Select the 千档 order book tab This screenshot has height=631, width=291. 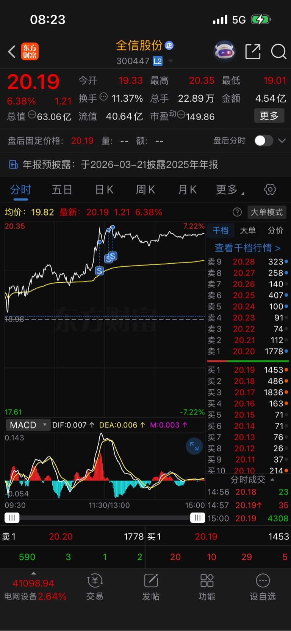click(220, 230)
